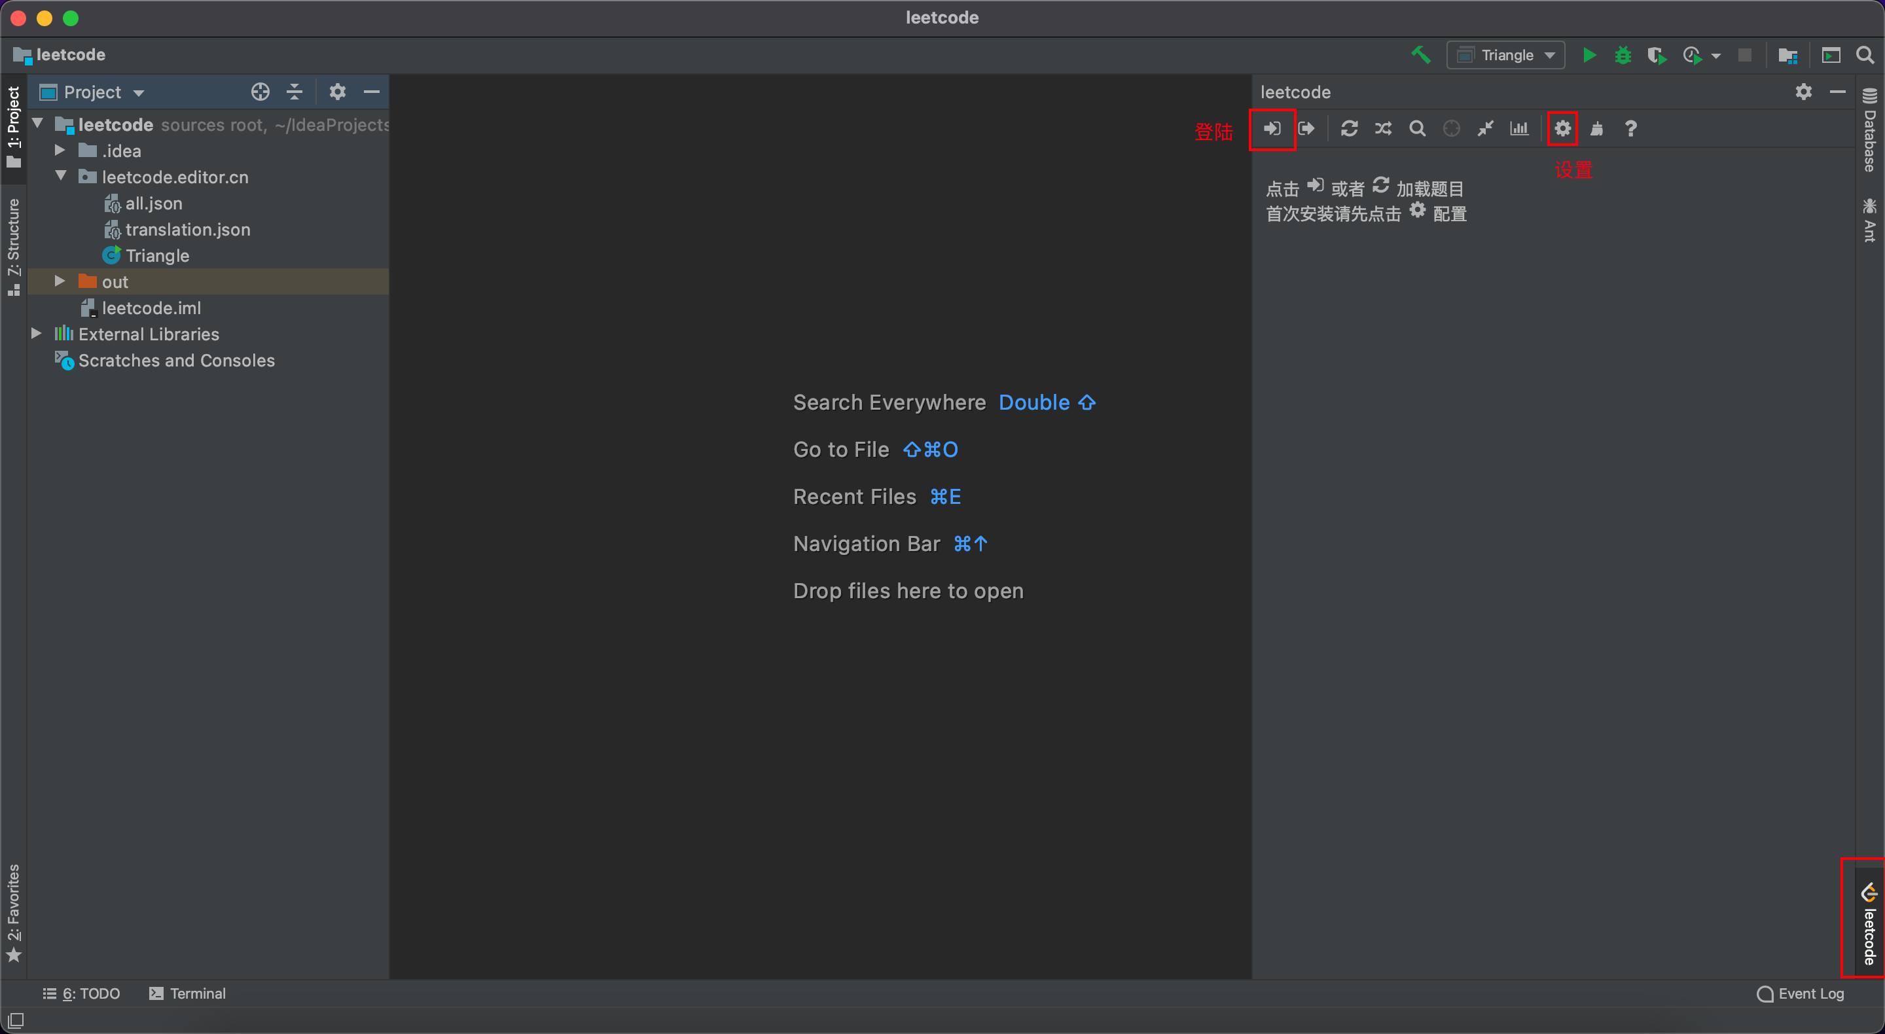1885x1034 pixels.
Task: Open Search Everywhere magnifier icon
Action: pos(1865,55)
